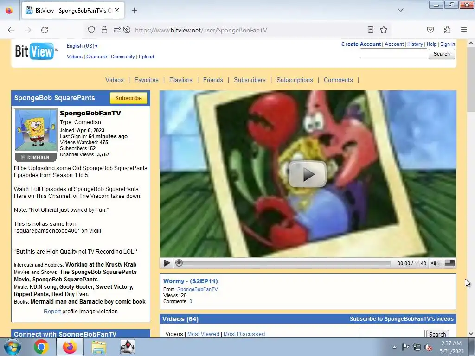Viewport: 475px width, 356px height.
Task: Open the site permissions icon in address bar
Action: [117, 30]
